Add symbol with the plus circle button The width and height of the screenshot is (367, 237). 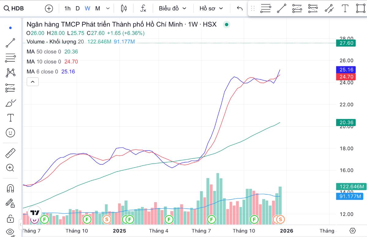49,8
